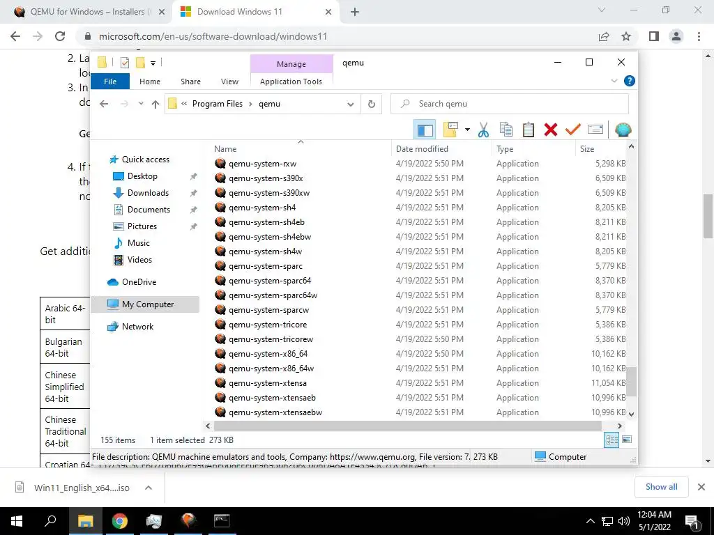
Task: Open the Chrome side panel icon
Action: pyautogui.click(x=654, y=36)
